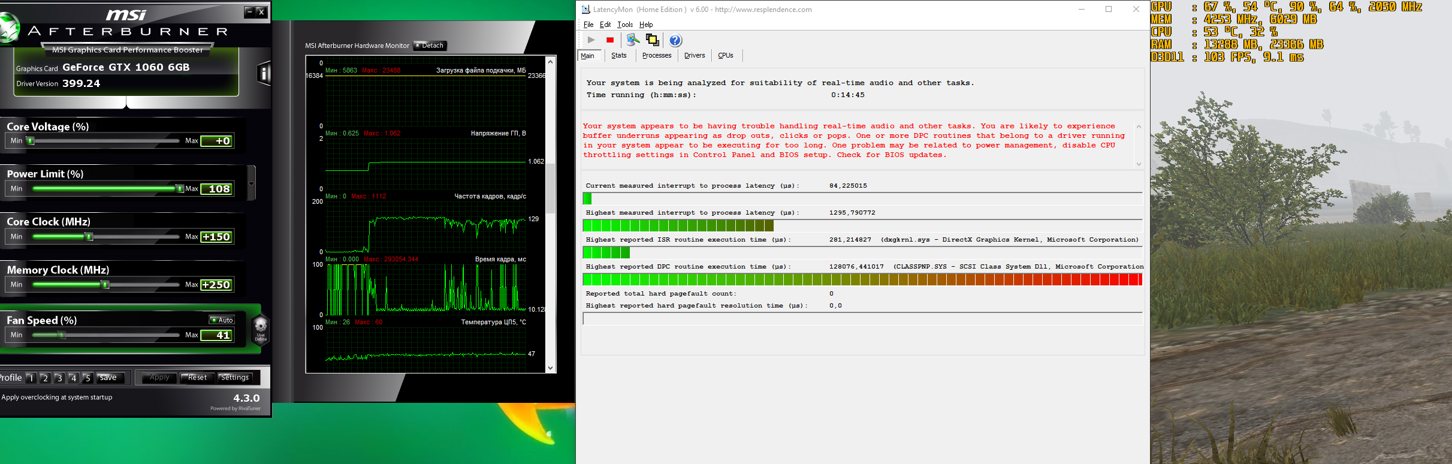Click the Core Clock value field +150
This screenshot has height=464, width=1452.
point(216,237)
